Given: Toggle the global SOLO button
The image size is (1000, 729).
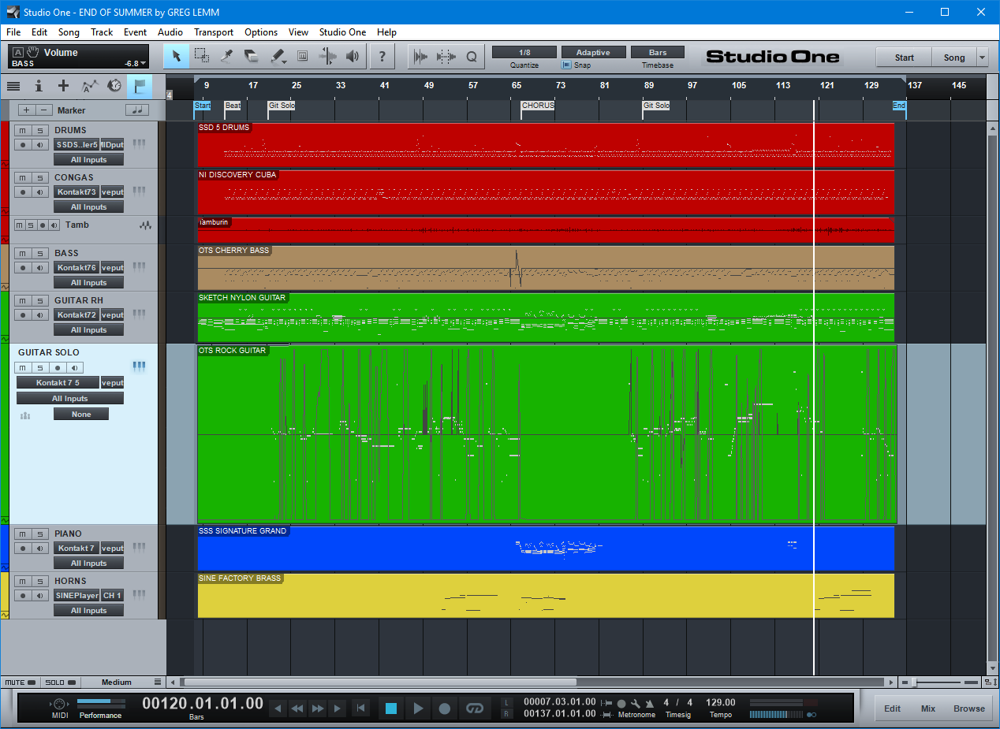Looking at the screenshot, I should pos(60,683).
